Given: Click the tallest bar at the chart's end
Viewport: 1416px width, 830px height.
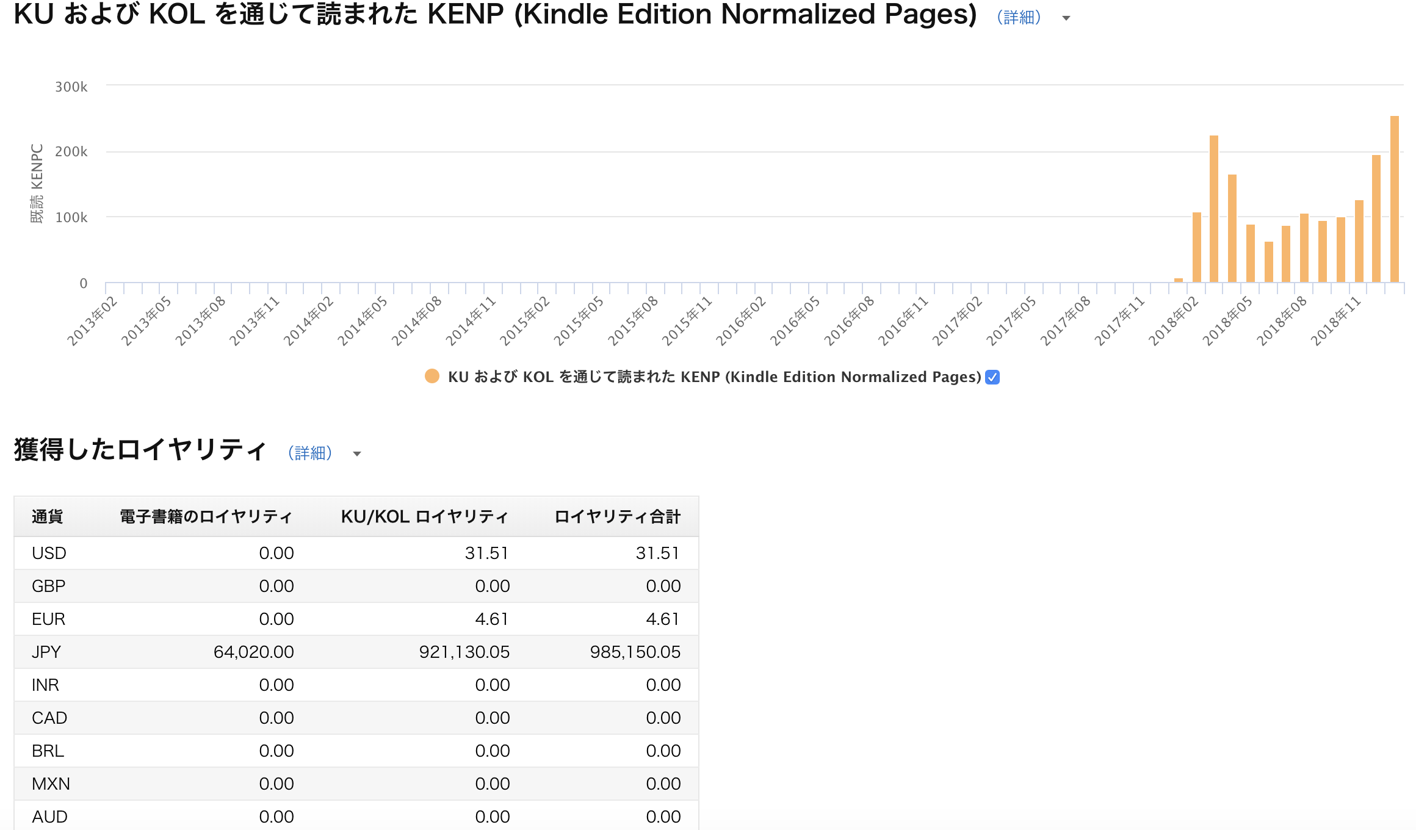Looking at the screenshot, I should tap(1395, 199).
